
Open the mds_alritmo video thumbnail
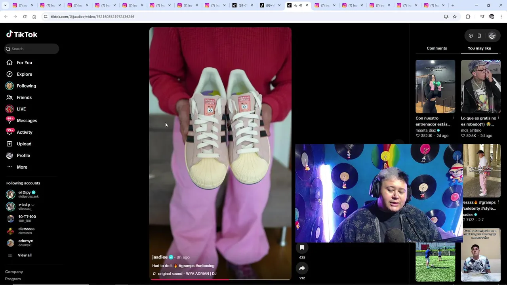(x=480, y=87)
